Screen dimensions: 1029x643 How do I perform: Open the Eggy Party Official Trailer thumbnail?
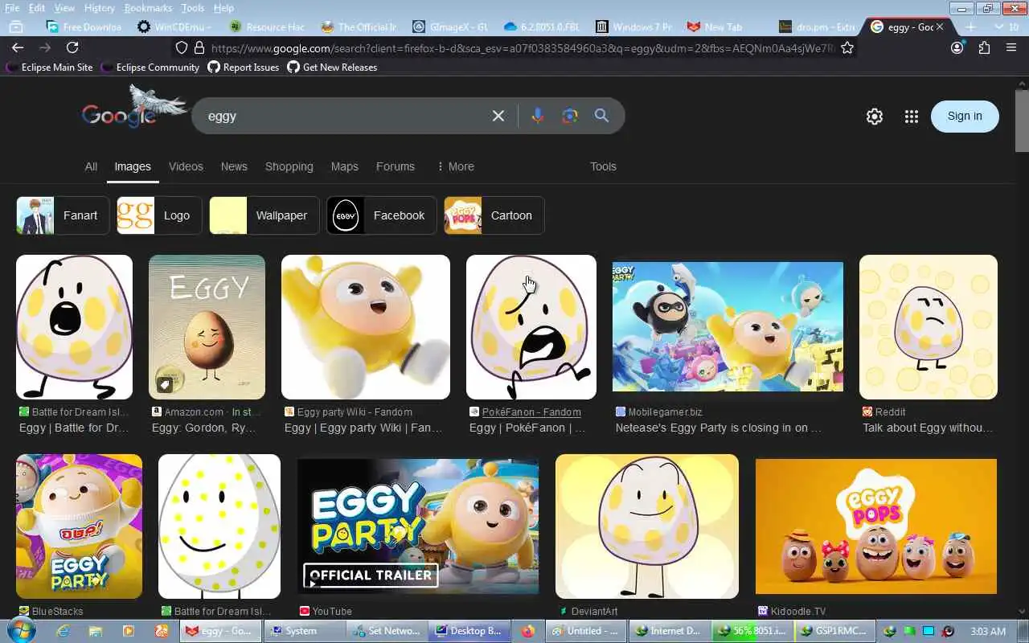point(418,526)
